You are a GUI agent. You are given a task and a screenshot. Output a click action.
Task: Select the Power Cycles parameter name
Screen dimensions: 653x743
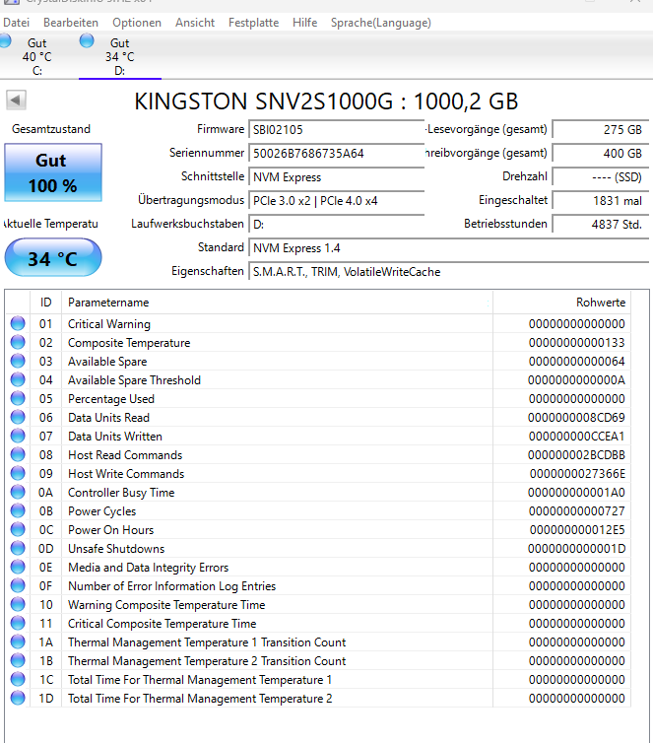pos(101,511)
